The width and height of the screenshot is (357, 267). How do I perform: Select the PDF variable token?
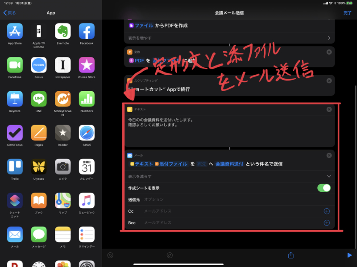tap(137, 61)
